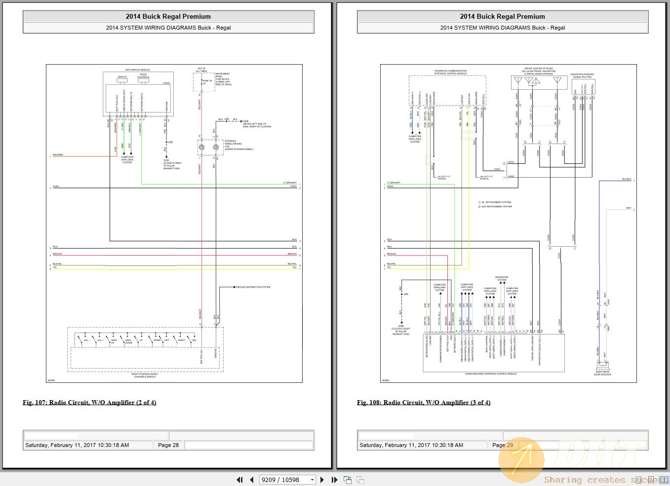Go to the previous page

[251, 480]
